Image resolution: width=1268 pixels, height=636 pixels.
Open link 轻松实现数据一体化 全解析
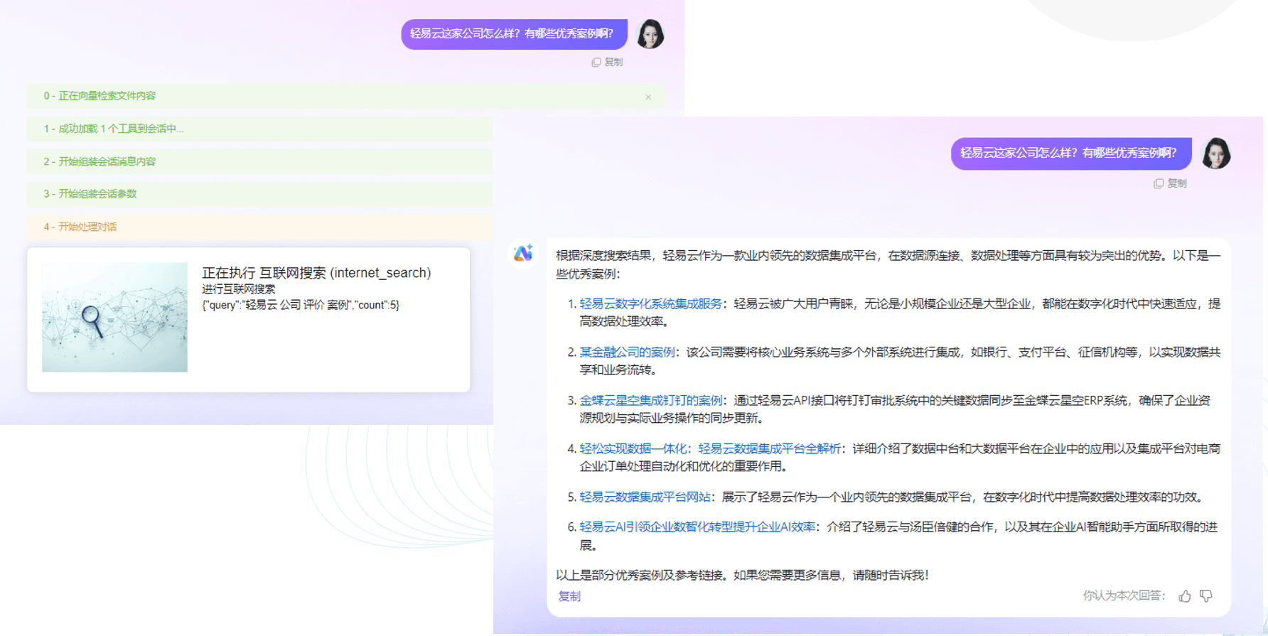click(709, 448)
